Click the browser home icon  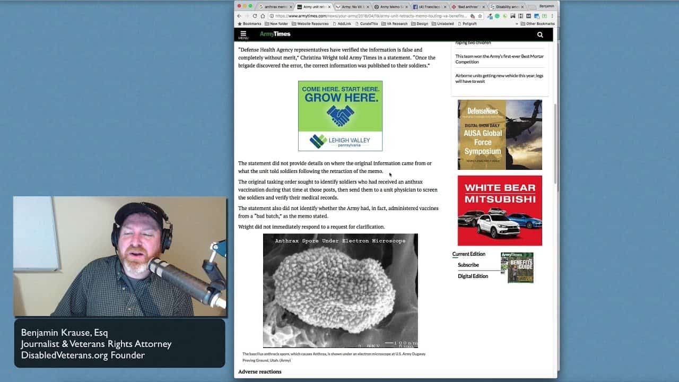click(263, 16)
